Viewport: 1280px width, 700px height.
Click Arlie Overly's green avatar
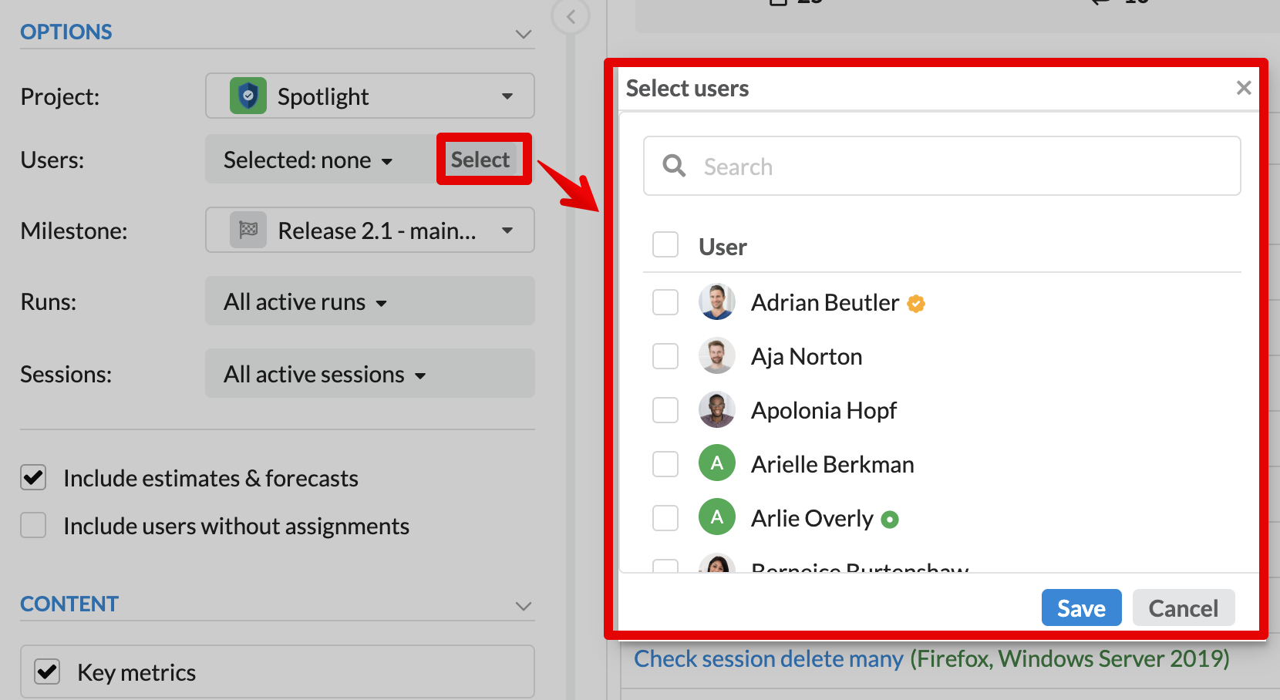click(717, 517)
